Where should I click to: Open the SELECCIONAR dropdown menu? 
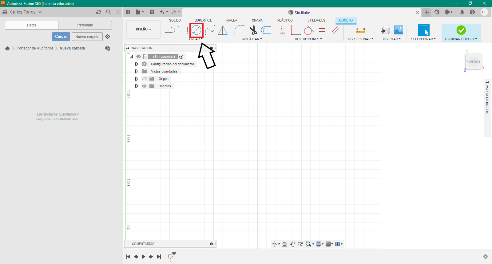[x=423, y=39]
